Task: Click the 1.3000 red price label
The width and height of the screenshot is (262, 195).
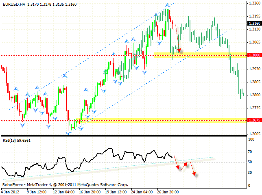Action: click(x=253, y=55)
